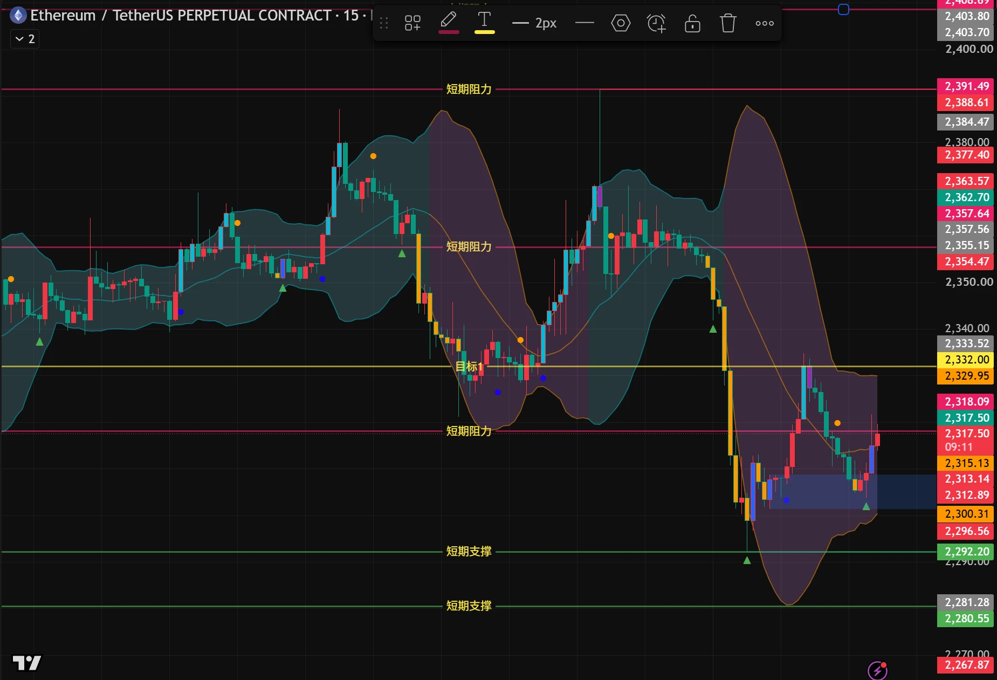Click the 2,362.70 green price label
This screenshot has height=680, width=997.
[x=966, y=197]
